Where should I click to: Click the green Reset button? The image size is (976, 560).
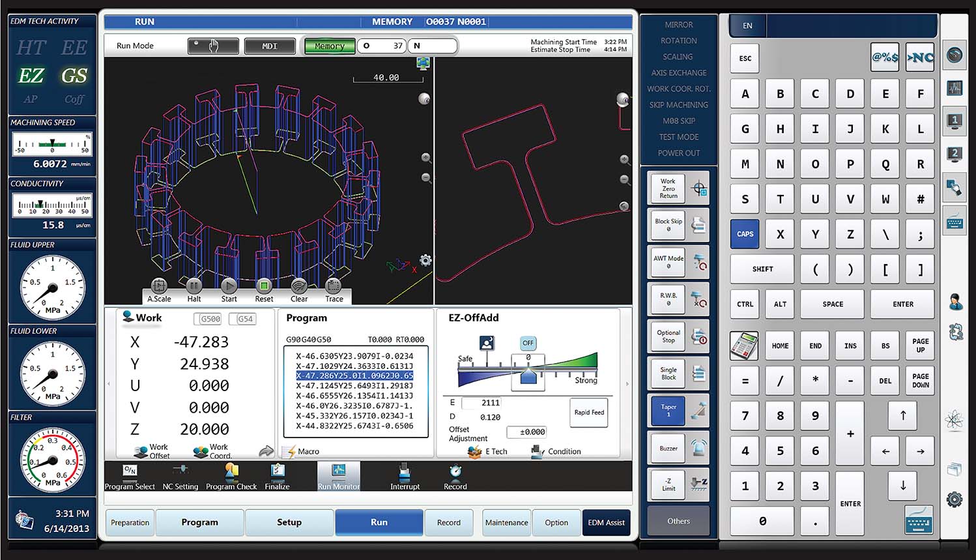pyautogui.click(x=264, y=286)
